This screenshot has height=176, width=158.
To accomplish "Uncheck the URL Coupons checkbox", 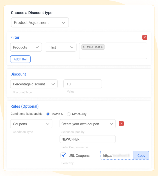I will tap(63, 155).
